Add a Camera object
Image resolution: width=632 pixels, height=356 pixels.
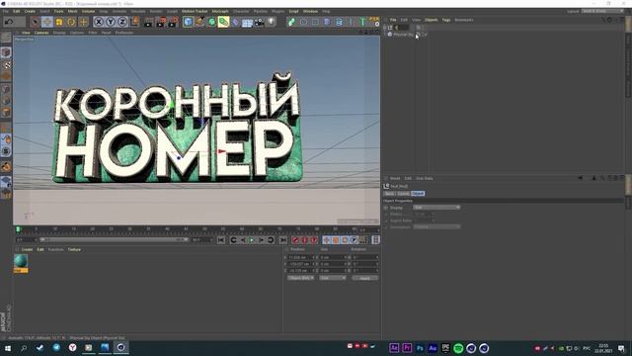point(259,22)
